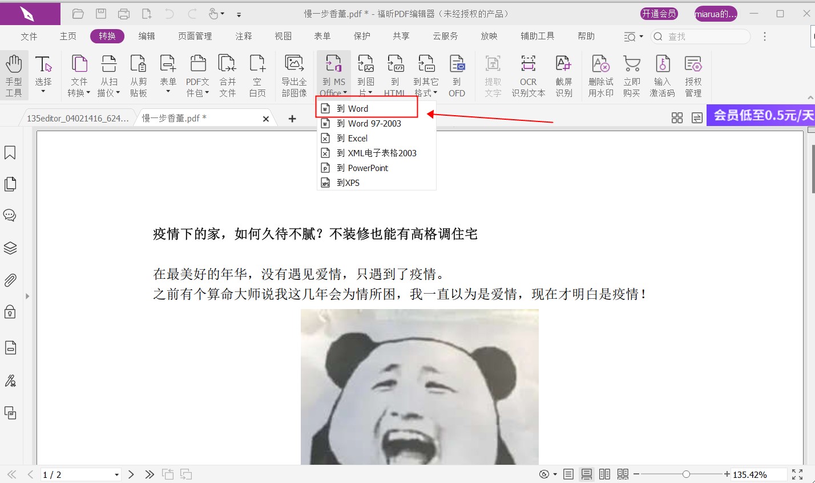Image resolution: width=815 pixels, height=483 pixels.
Task: Toggle facing pages display mode
Action: click(x=604, y=474)
